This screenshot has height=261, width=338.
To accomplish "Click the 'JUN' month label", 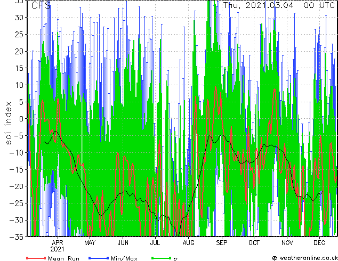I will tap(123, 243).
